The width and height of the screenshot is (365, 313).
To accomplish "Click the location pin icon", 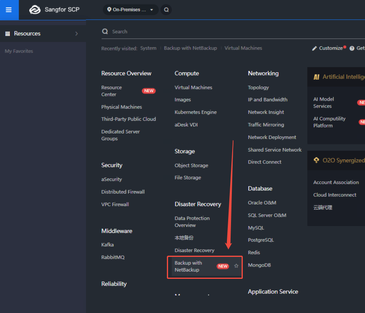I will pyautogui.click(x=109, y=10).
